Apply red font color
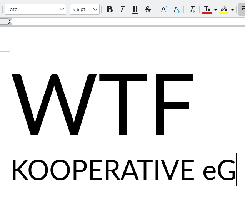This screenshot has height=200, width=245. (x=207, y=10)
